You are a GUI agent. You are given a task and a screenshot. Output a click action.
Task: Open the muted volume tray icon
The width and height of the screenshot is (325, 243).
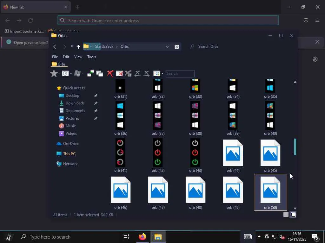282,237
